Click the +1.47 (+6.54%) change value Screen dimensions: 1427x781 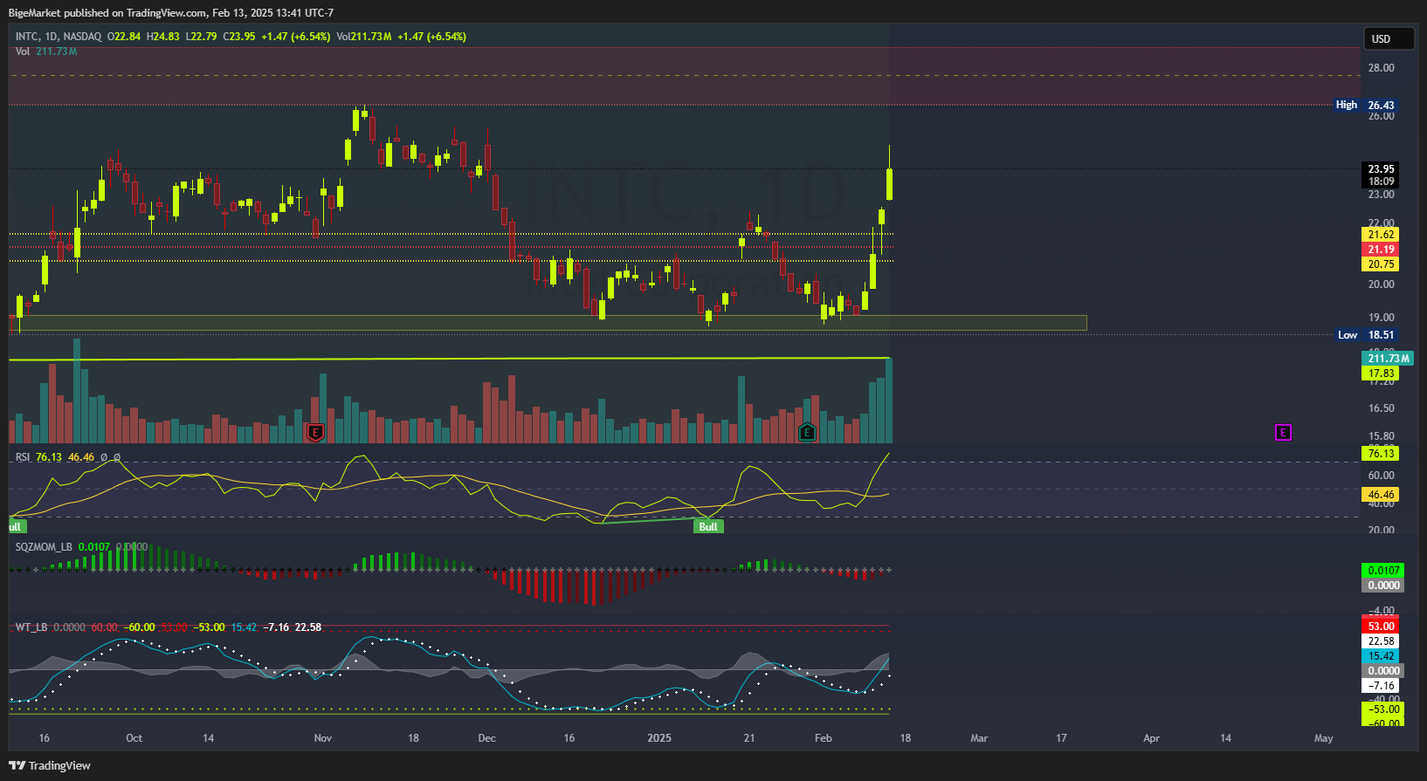pos(295,37)
